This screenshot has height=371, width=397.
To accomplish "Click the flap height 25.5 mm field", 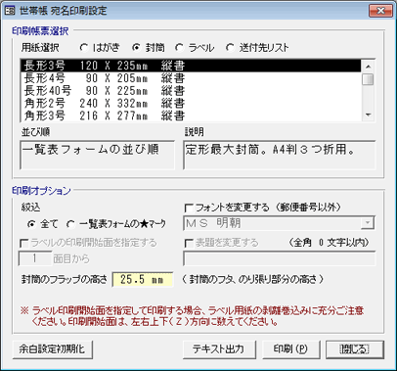I will tap(143, 279).
